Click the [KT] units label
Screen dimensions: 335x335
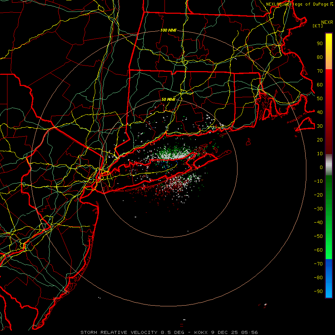318,26
